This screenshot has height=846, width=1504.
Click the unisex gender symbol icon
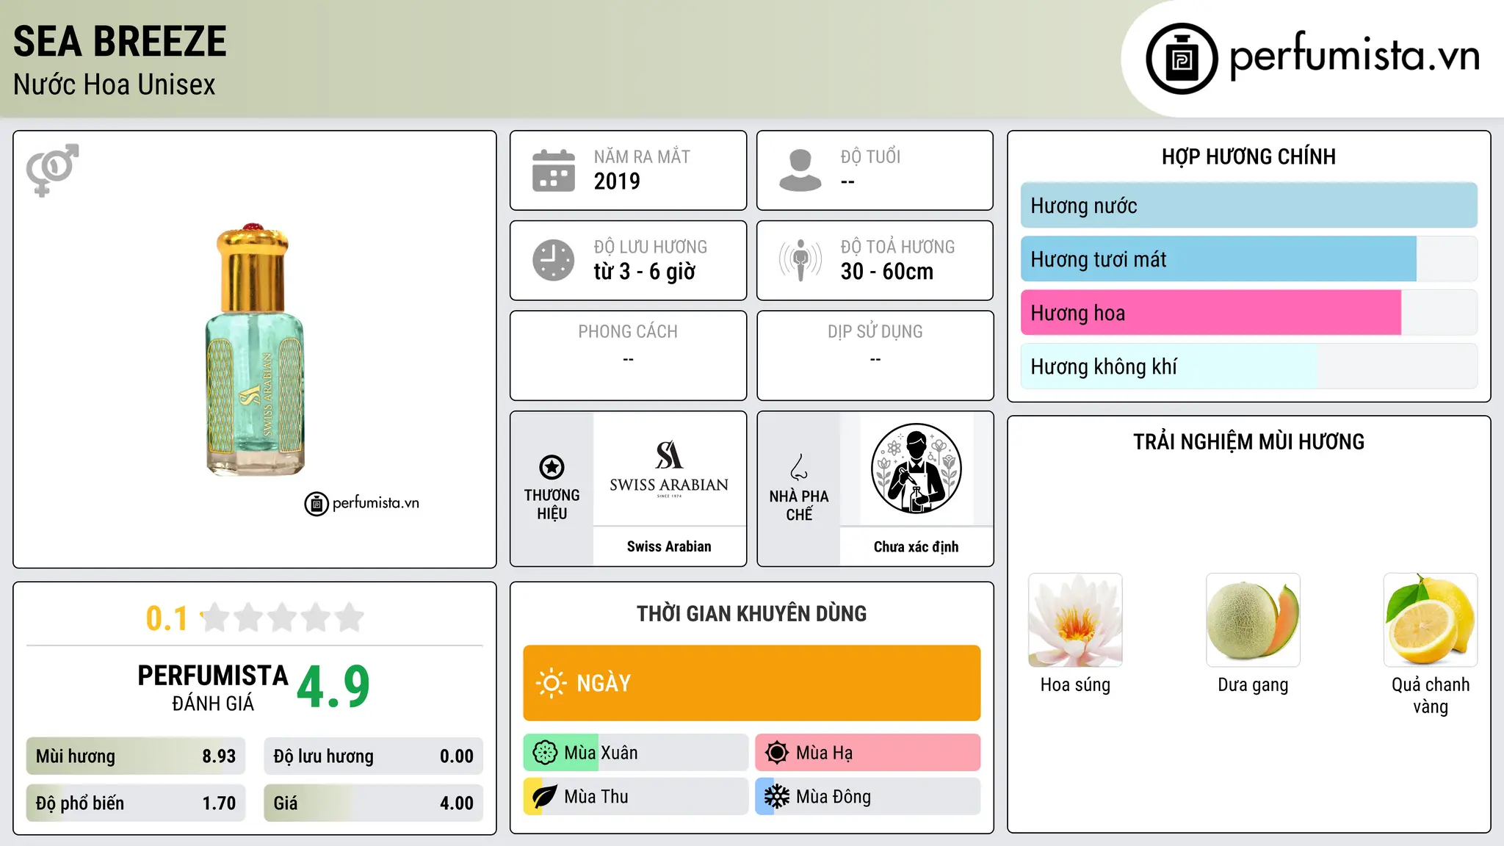[x=52, y=170]
